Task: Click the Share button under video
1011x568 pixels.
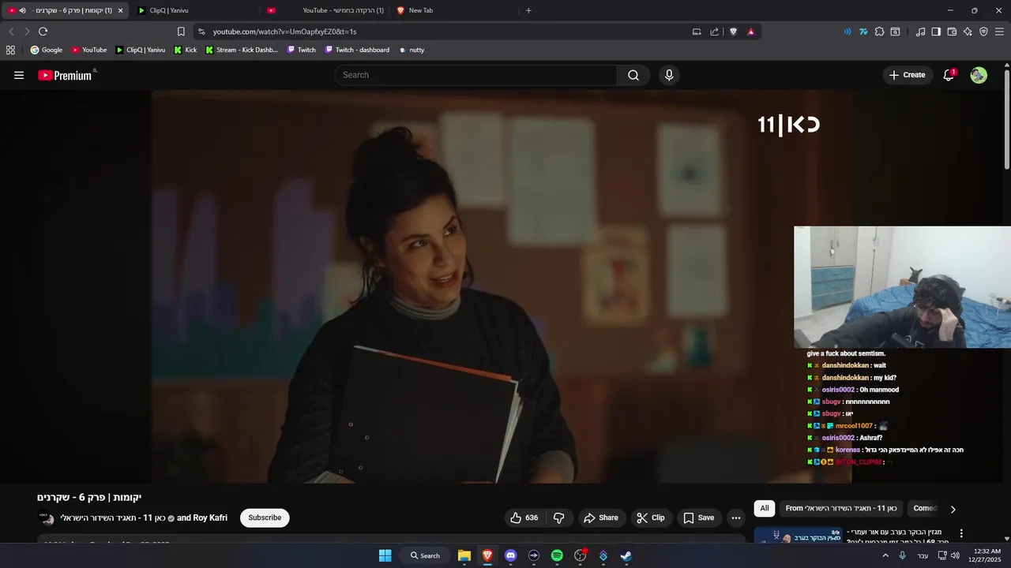Action: (600, 518)
